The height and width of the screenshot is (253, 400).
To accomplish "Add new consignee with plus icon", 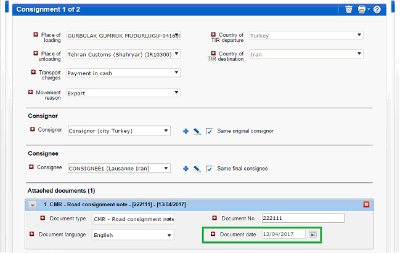I will point(186,169).
